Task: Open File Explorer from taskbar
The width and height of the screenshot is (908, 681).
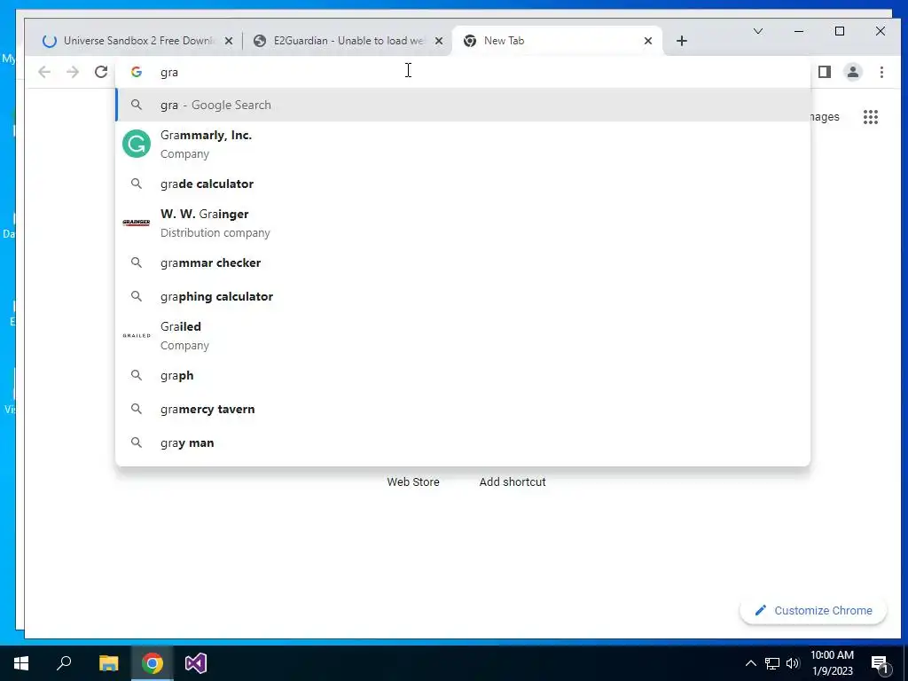Action: (108, 663)
